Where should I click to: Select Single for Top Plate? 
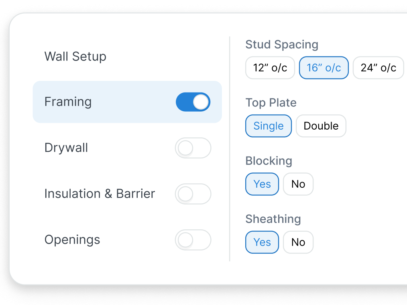pyautogui.click(x=268, y=126)
